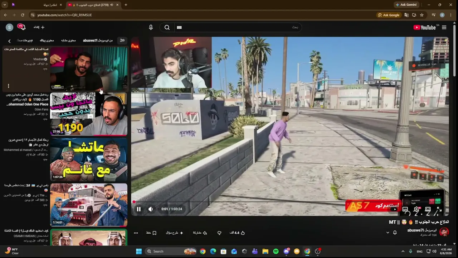Image resolution: width=458 pixels, height=258 pixels.
Task: Open the media controls icon
Action: coord(434,15)
